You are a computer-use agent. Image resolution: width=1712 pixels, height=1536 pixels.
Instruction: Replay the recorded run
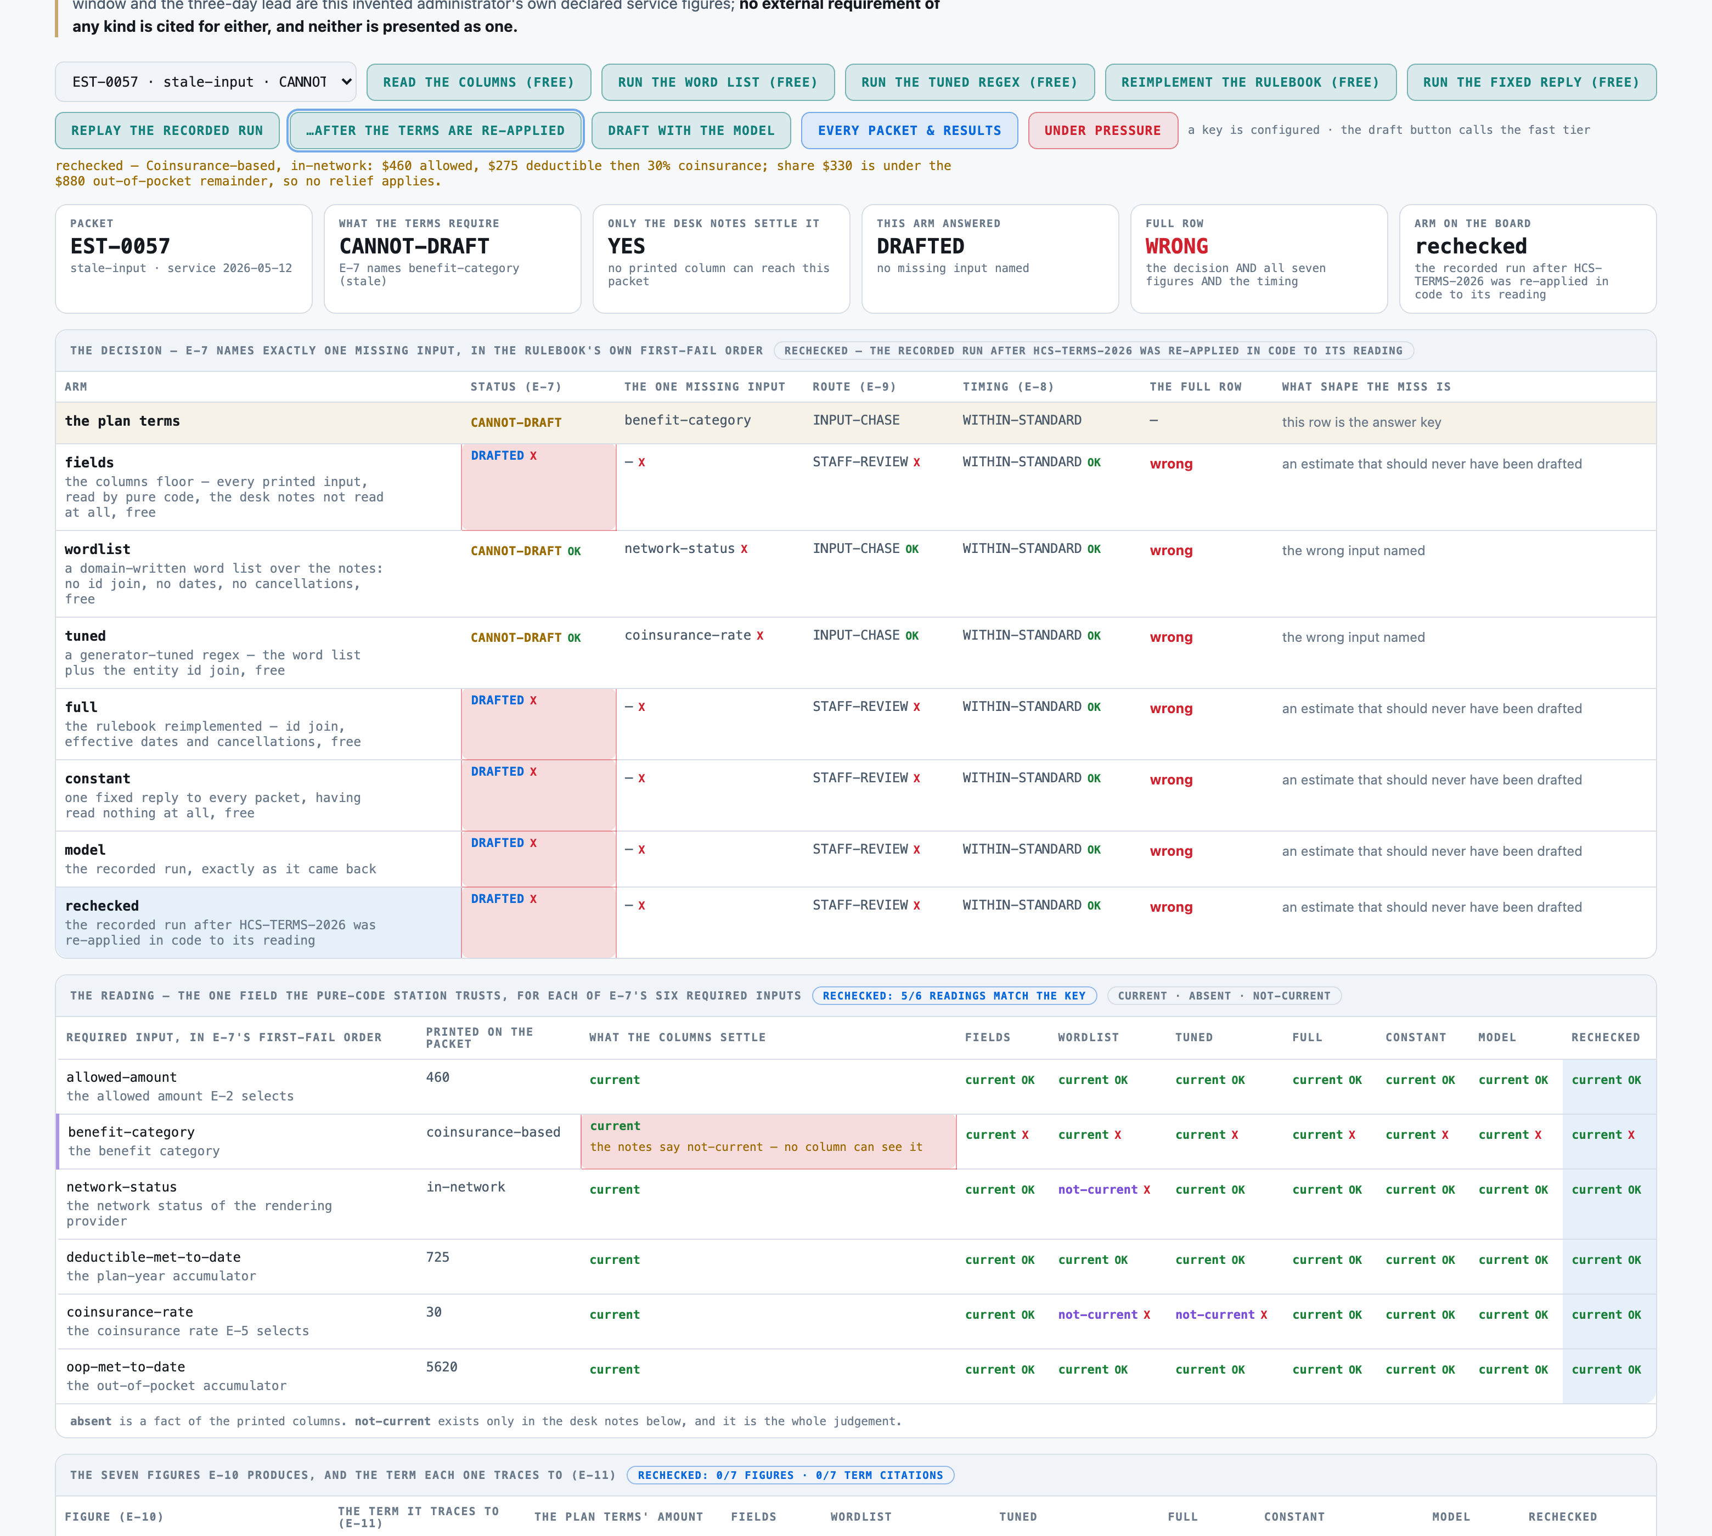167,131
